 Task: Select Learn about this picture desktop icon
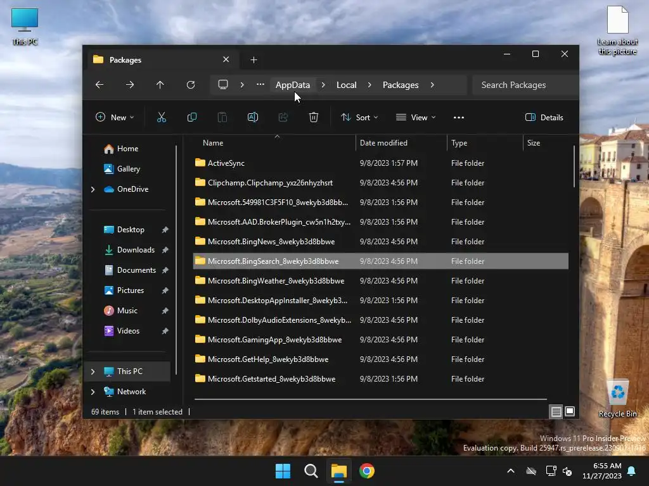click(617, 30)
